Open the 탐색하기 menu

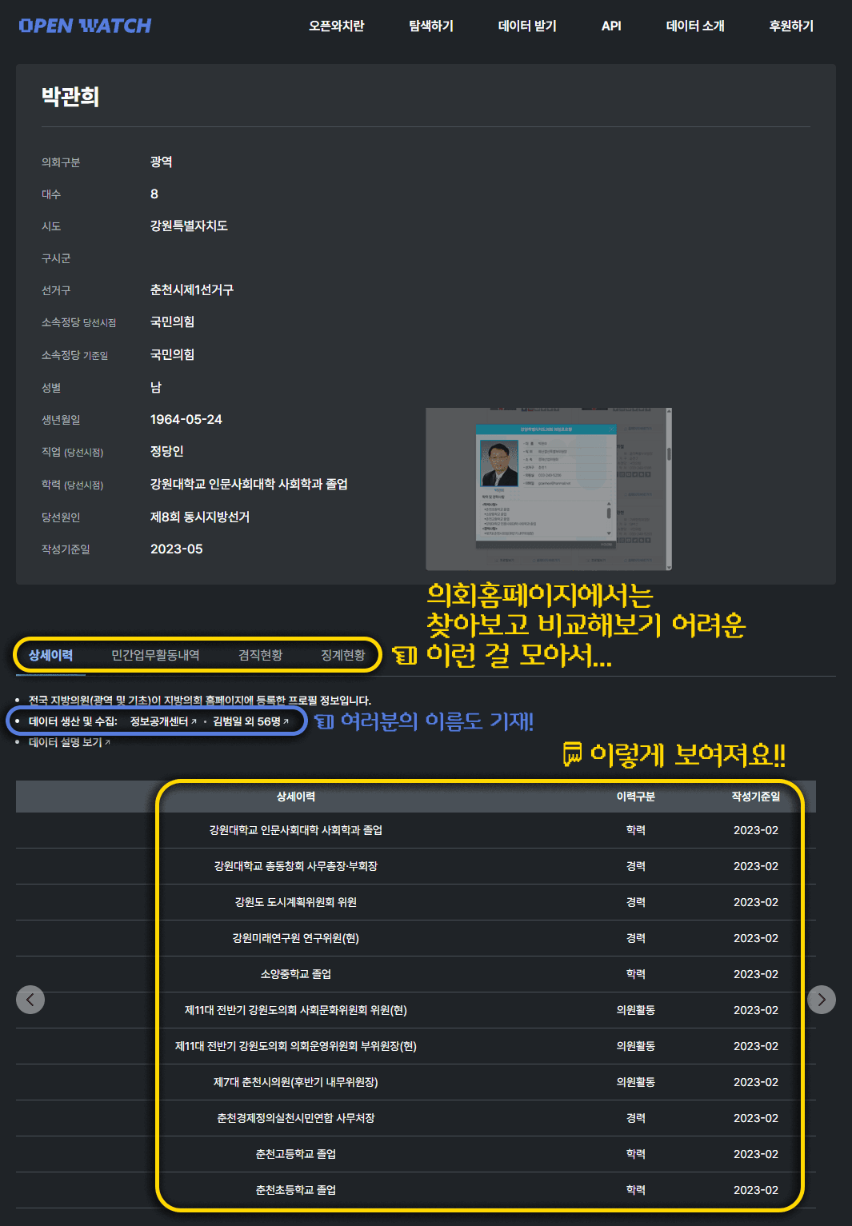coord(430,26)
